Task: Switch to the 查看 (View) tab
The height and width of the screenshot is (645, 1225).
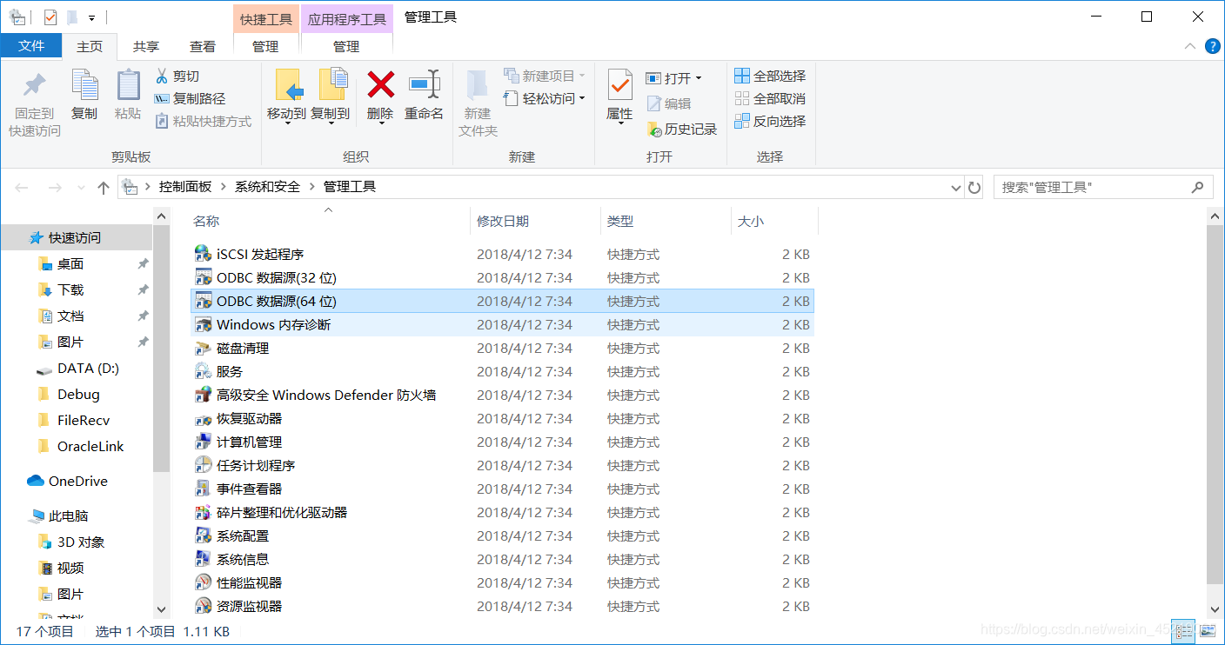Action: 202,46
